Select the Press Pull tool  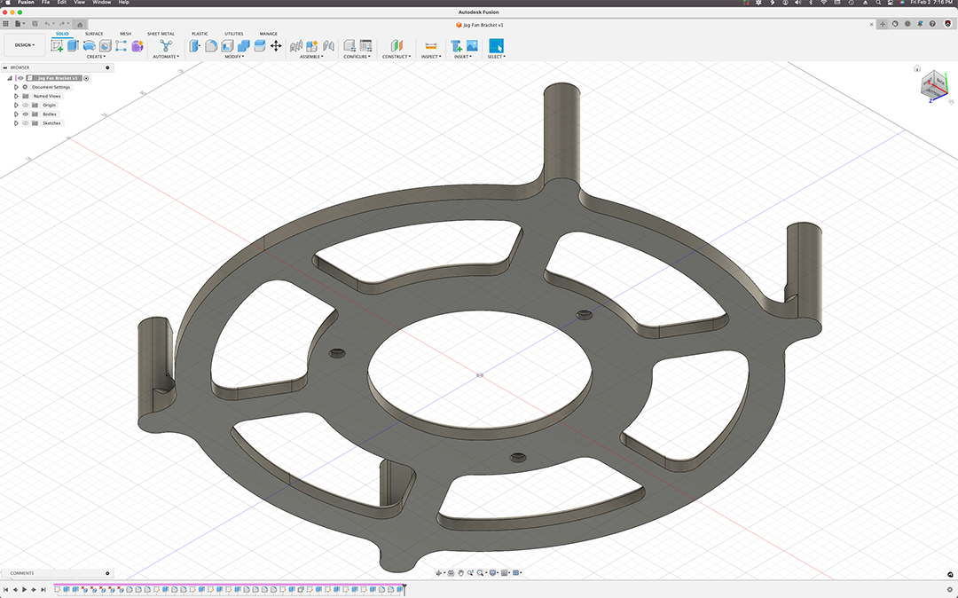pos(195,46)
